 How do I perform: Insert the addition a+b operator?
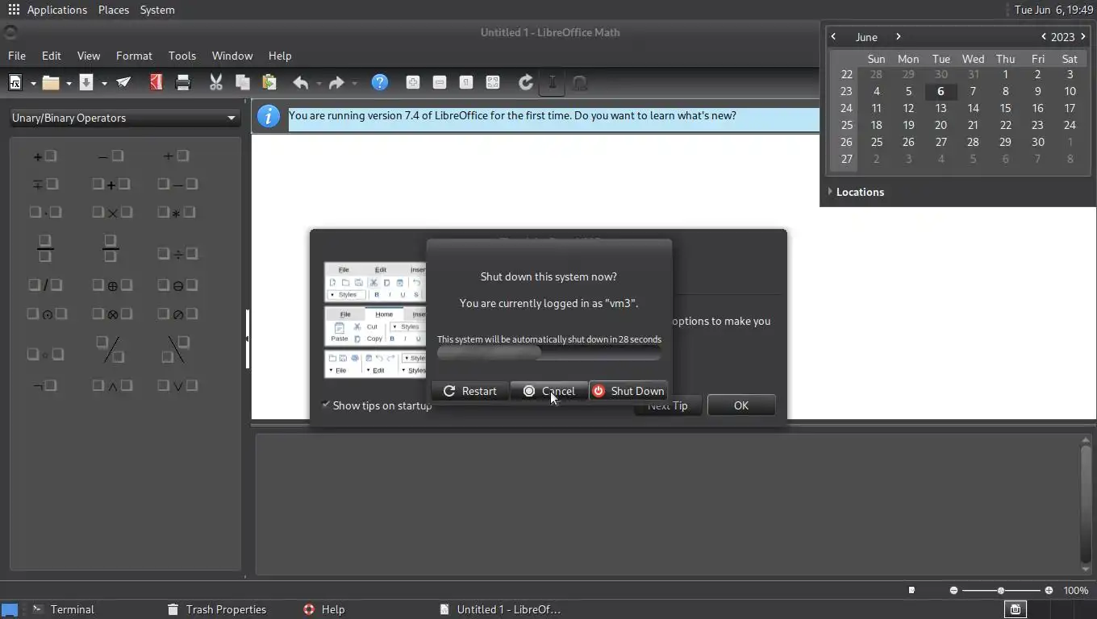point(111,184)
